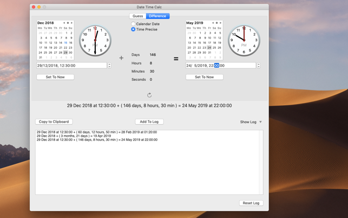This screenshot has height=218, width=348.
Task: Jump to today in Dec 2018 calendar
Action: pyautogui.click(x=68, y=23)
